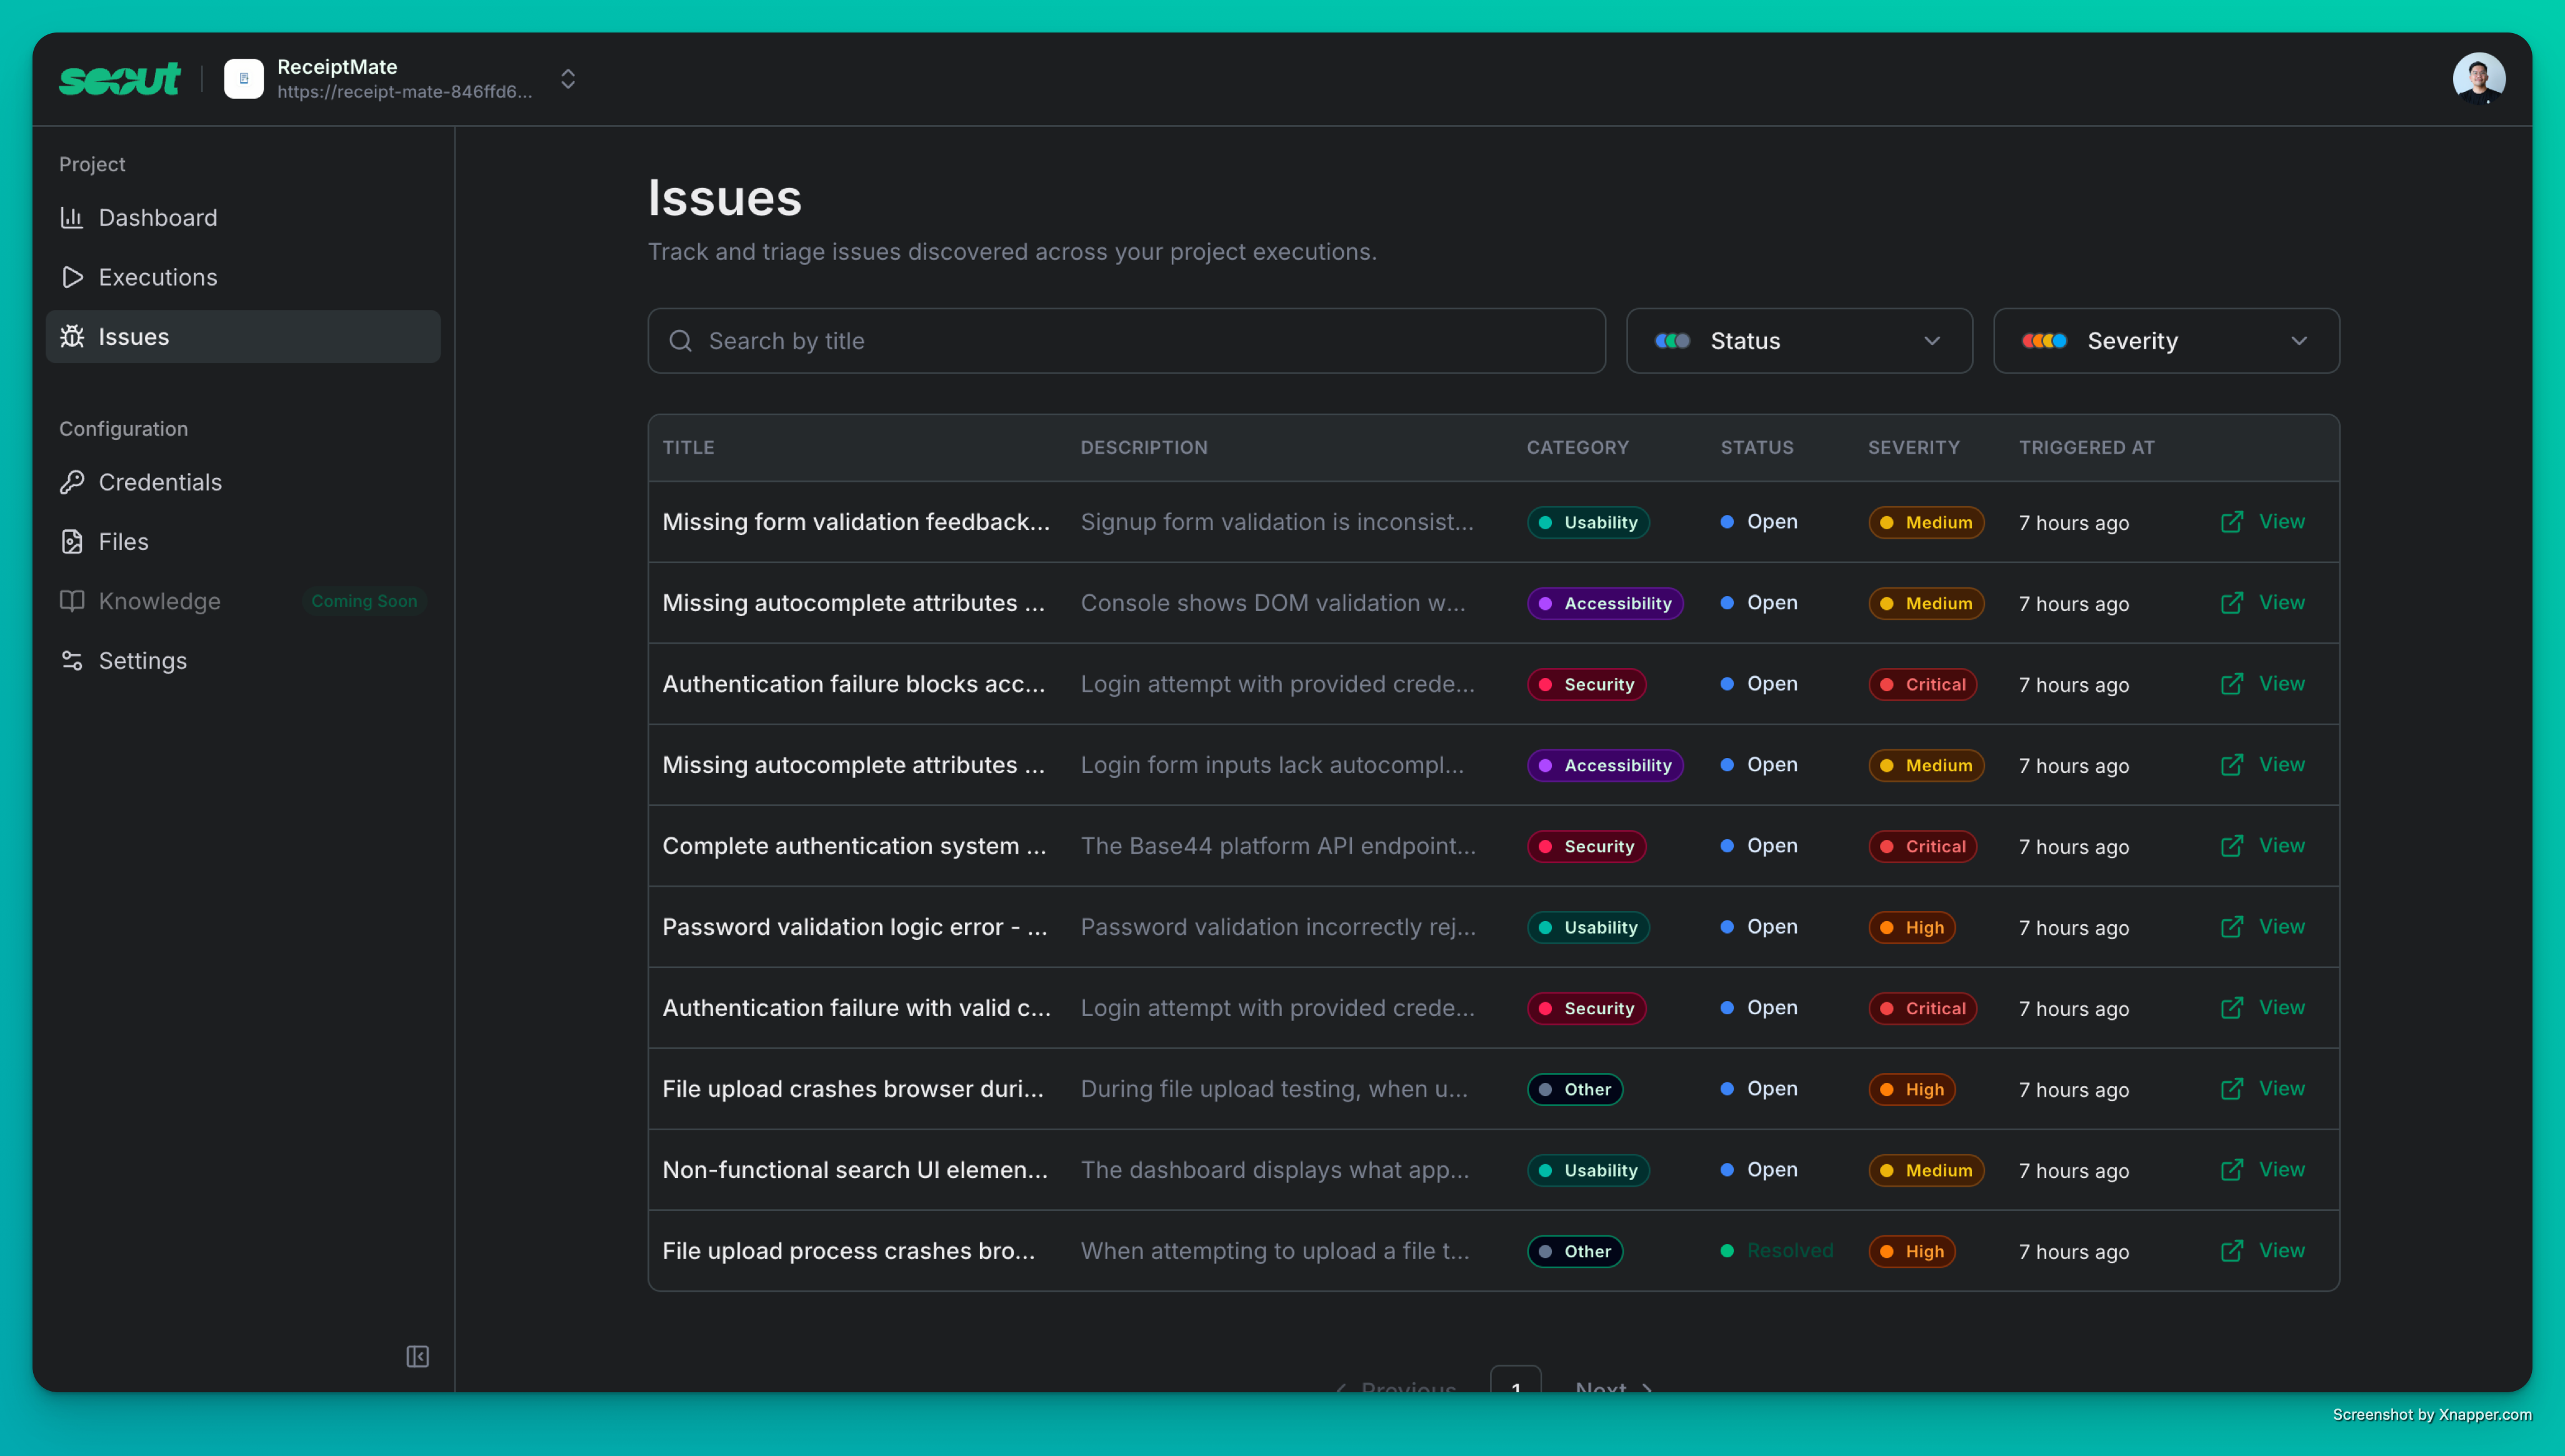Image resolution: width=2565 pixels, height=1456 pixels.
Task: Open Files via its document icon
Action: [x=71, y=541]
